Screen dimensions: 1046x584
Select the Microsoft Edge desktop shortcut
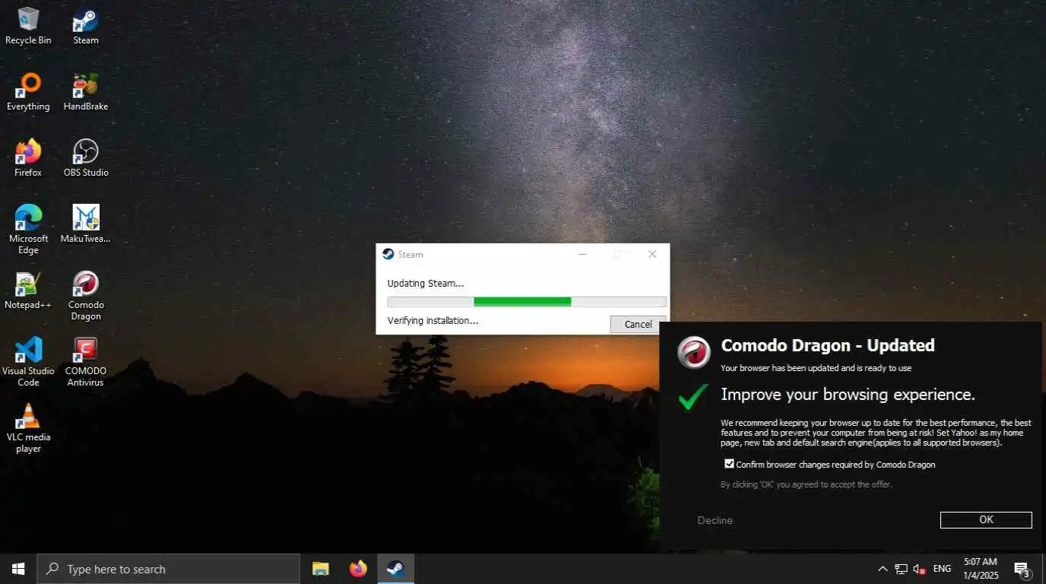28,230
